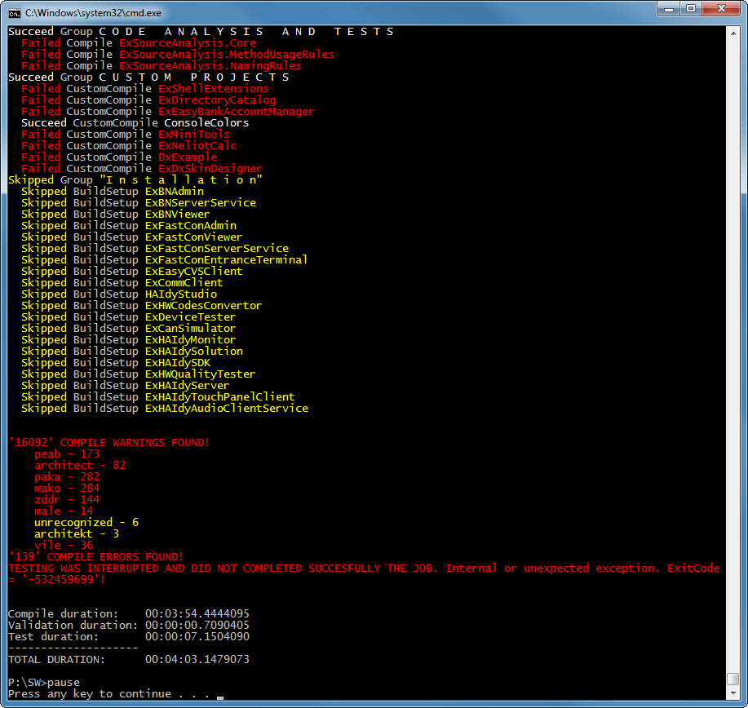
Task: Maximize the cmd.exe window
Action: coord(690,11)
